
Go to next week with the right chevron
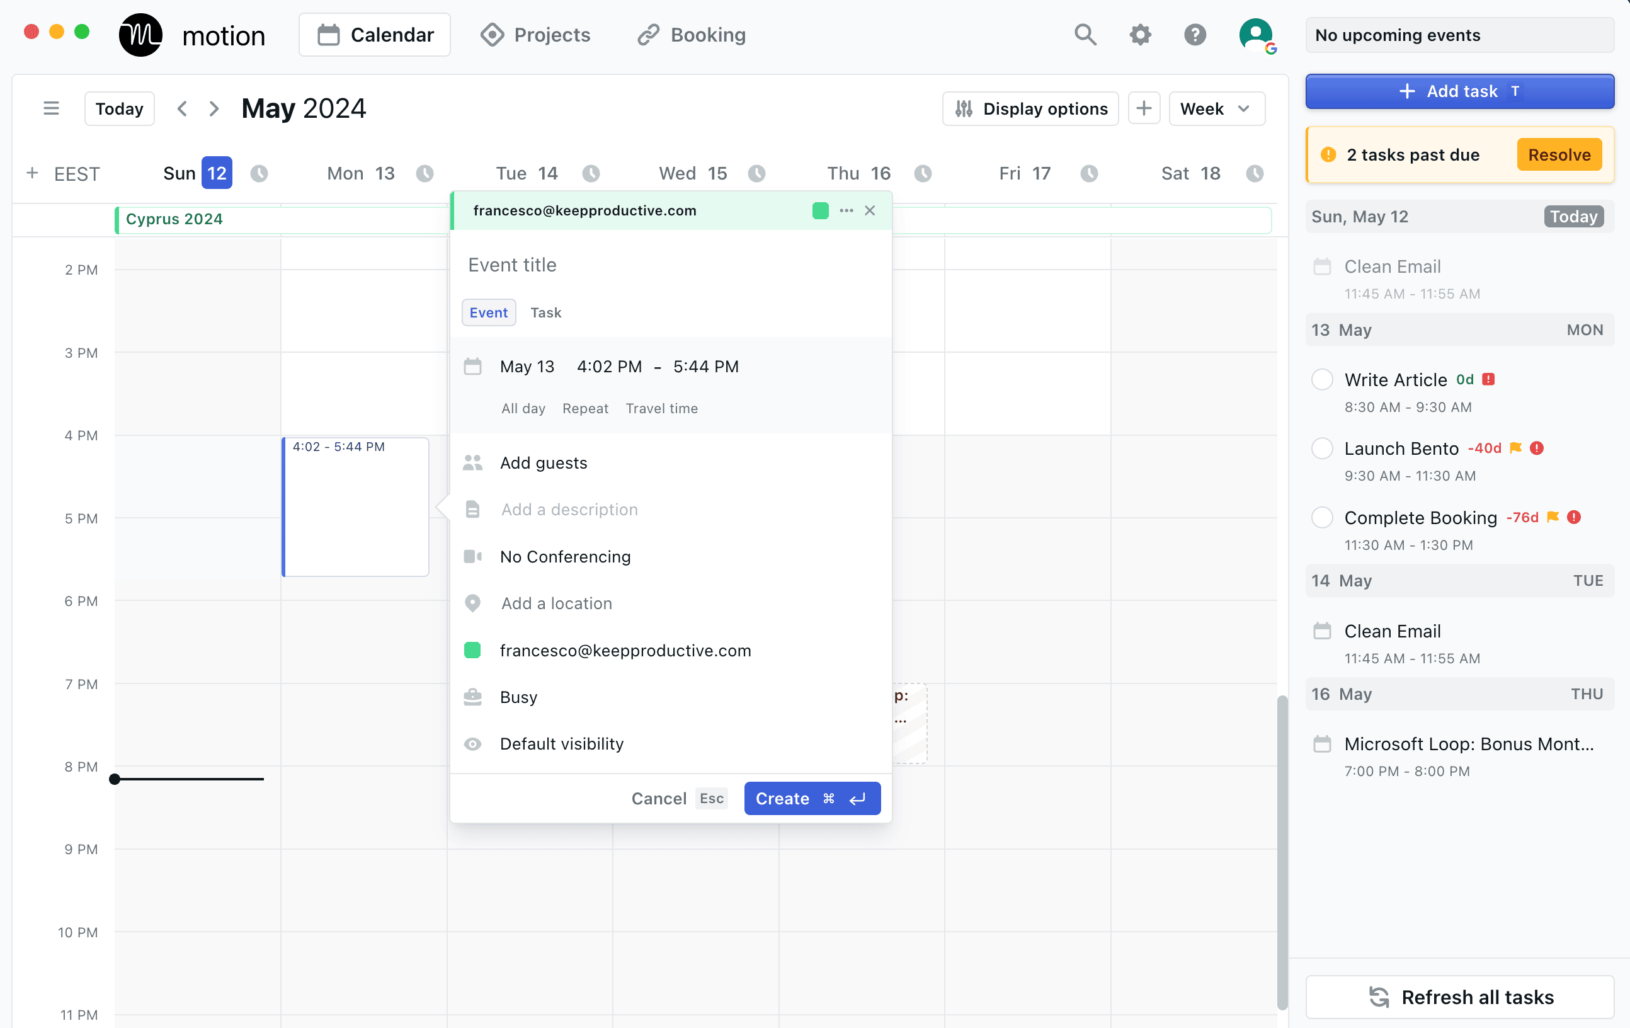(x=214, y=108)
